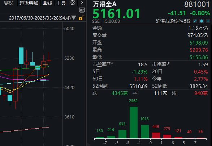Click the plus add-to-watchlist icon
The height and width of the screenshot is (146, 212).
pyautogui.click(x=208, y=21)
